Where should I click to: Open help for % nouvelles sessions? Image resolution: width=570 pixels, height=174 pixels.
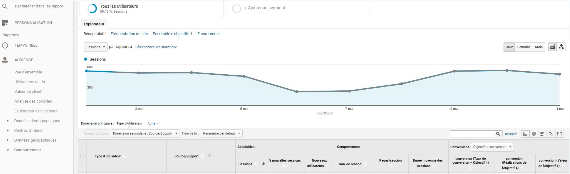pyautogui.click(x=285, y=166)
